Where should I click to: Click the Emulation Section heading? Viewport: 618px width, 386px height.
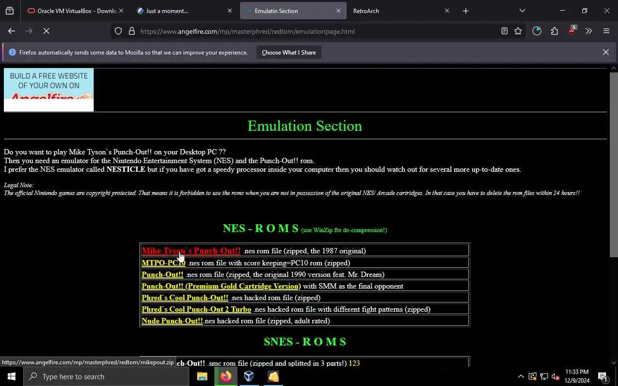tap(305, 125)
